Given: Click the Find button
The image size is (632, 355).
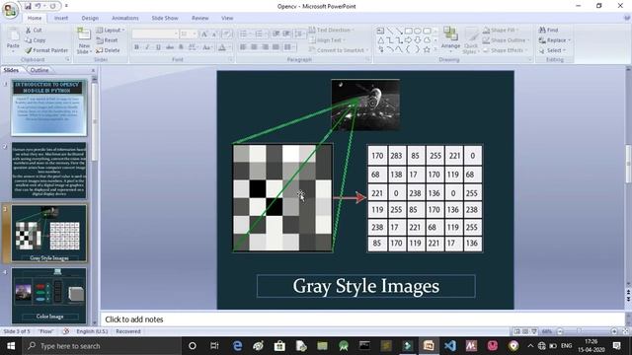Looking at the screenshot, I should [549, 31].
